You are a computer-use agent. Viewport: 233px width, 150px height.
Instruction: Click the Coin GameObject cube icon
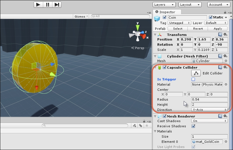[157, 18]
